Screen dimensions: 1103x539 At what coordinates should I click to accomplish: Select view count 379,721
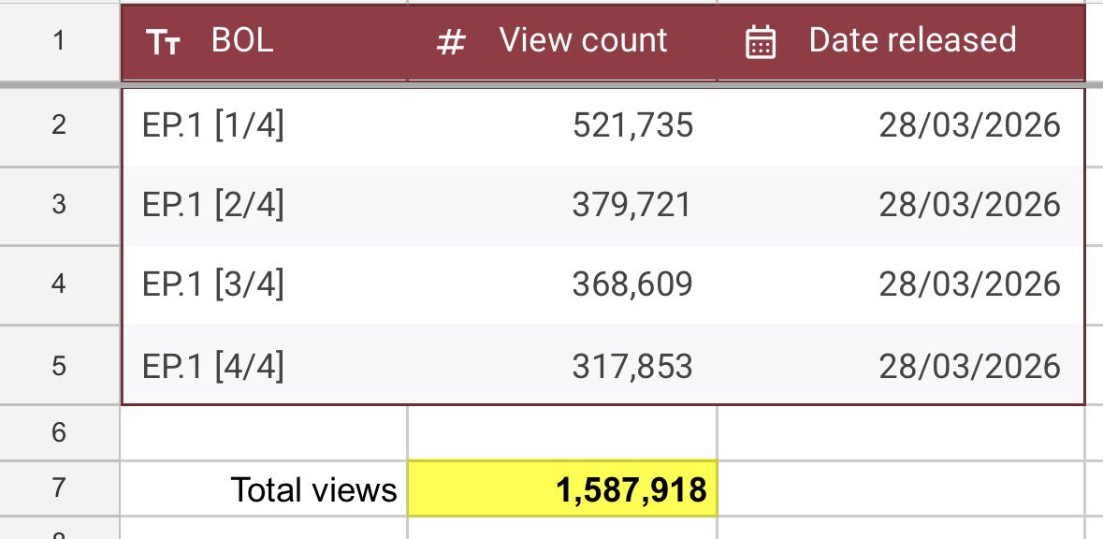pyautogui.click(x=562, y=206)
